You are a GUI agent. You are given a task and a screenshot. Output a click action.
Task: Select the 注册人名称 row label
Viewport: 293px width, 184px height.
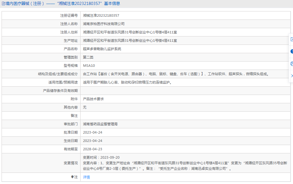[69, 24]
